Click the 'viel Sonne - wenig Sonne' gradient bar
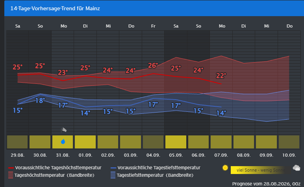Image resolution: width=304 pixels, height=187 pixels. 261,170
